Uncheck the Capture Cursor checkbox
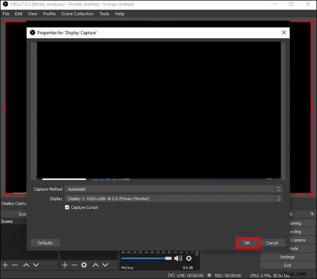 tap(67, 207)
